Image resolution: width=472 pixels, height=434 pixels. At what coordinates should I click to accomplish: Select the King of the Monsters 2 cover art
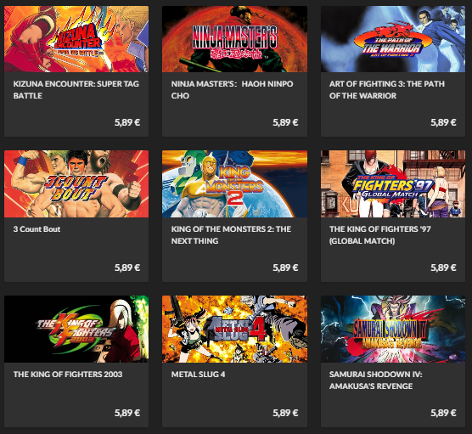(x=234, y=183)
